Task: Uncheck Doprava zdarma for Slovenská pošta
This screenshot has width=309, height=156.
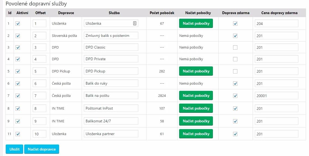Action: coord(235,36)
